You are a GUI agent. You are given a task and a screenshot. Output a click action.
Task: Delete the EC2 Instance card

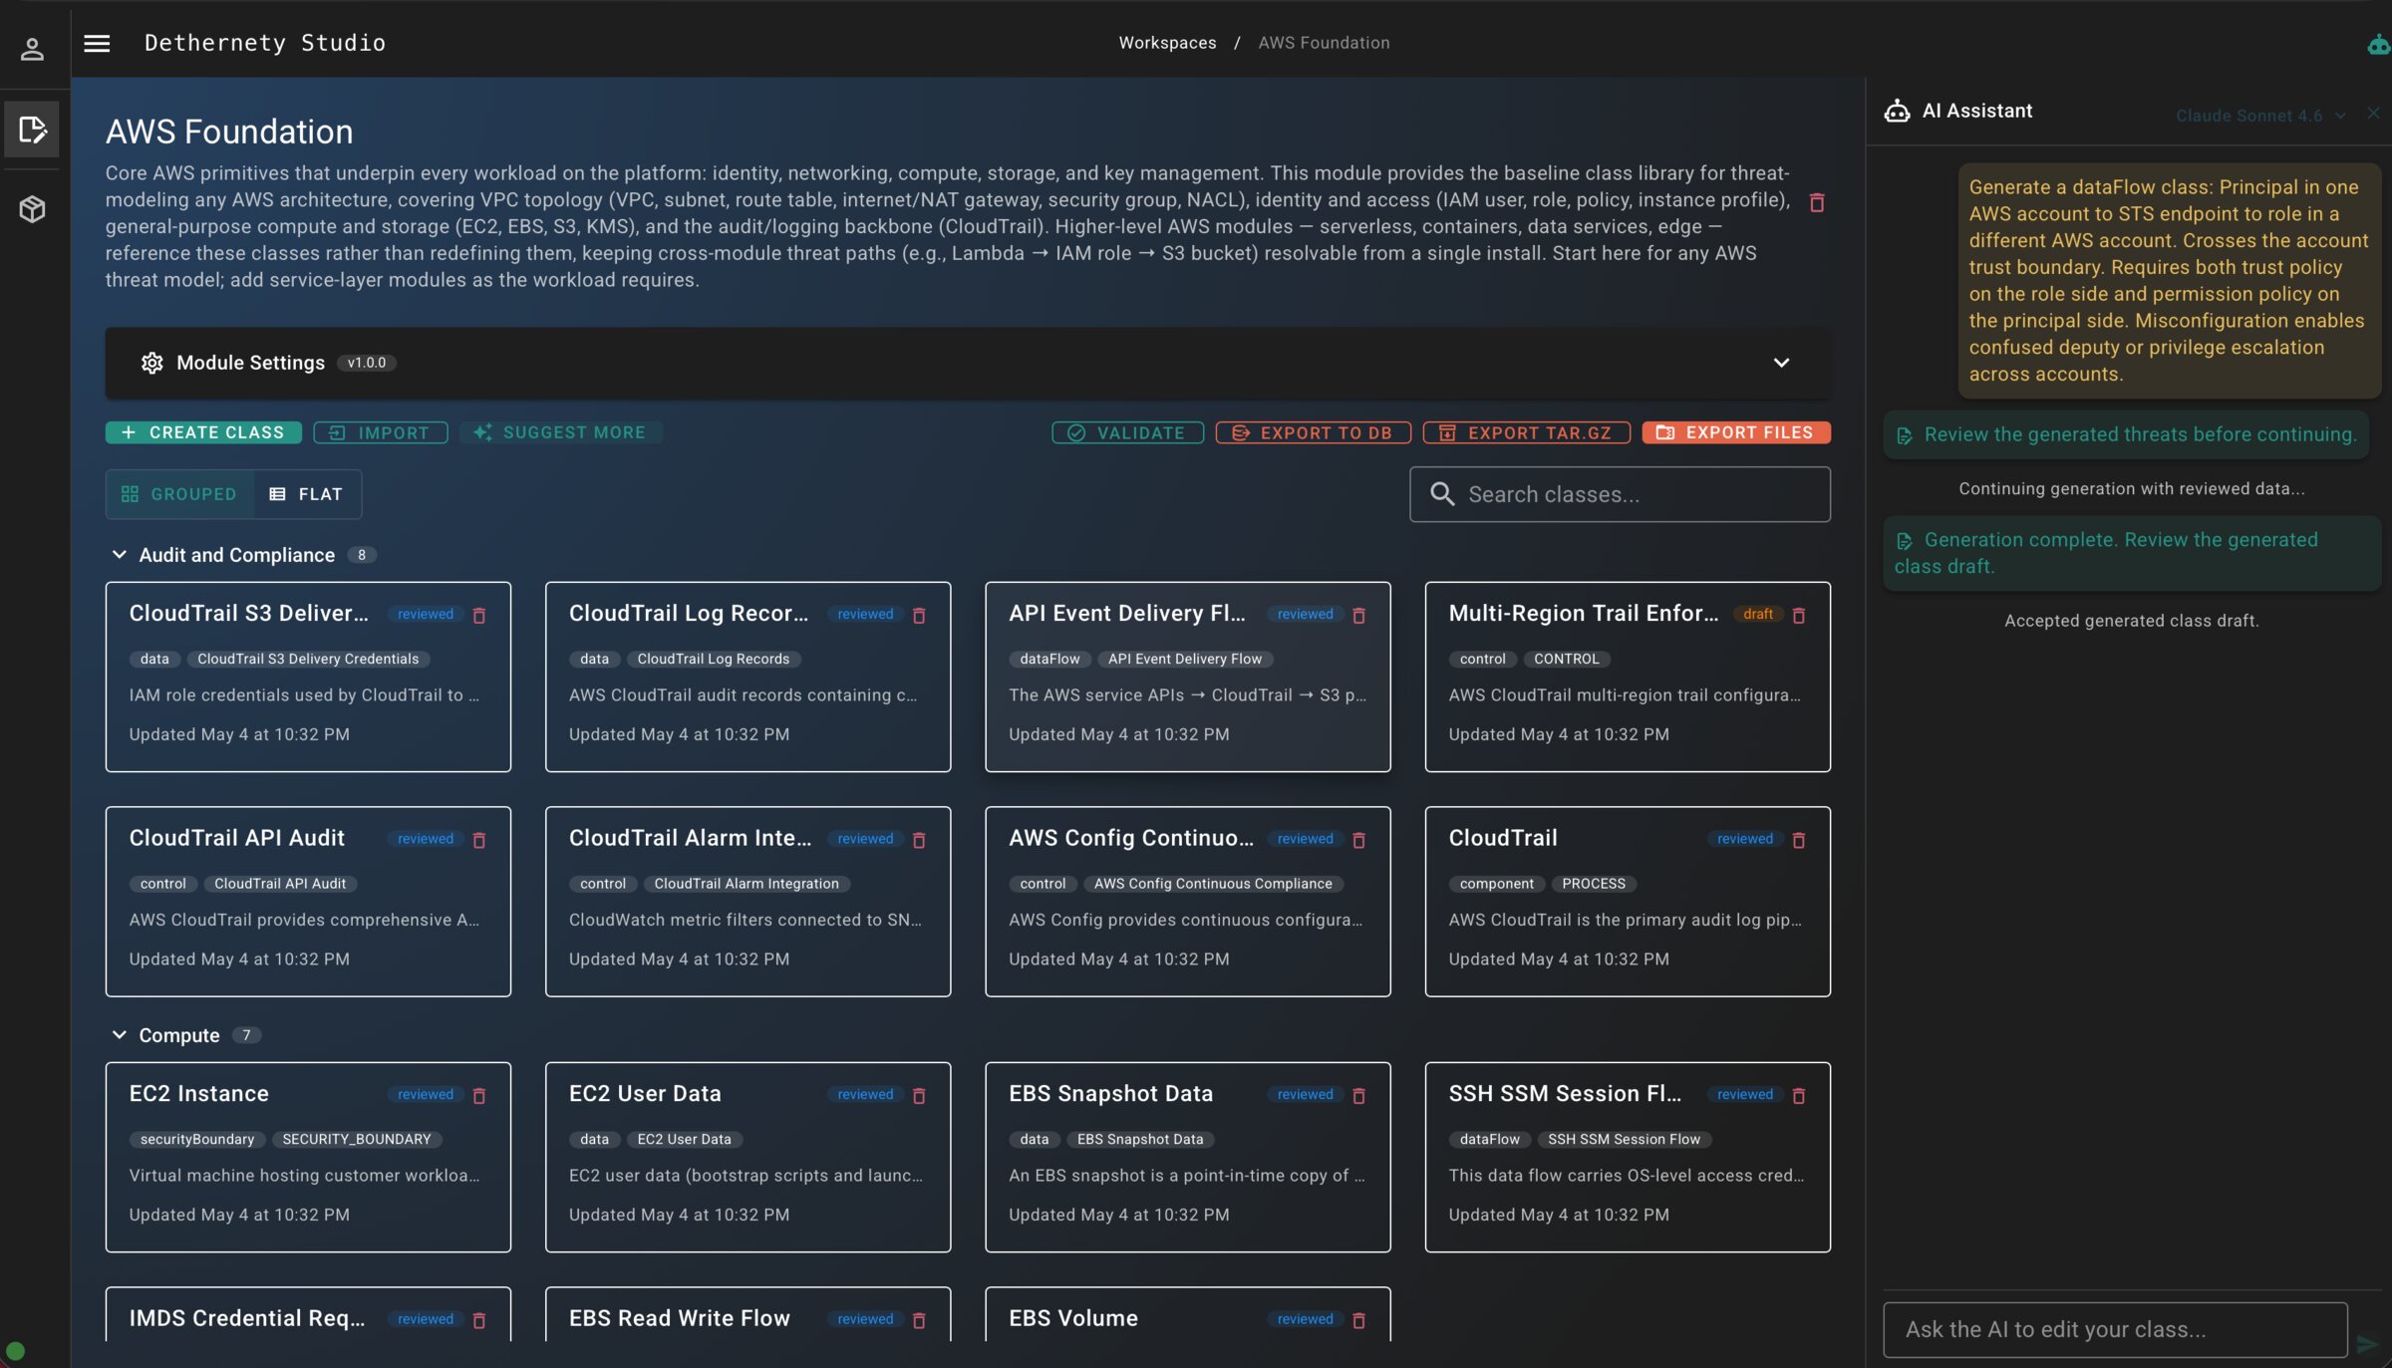[x=479, y=1096]
